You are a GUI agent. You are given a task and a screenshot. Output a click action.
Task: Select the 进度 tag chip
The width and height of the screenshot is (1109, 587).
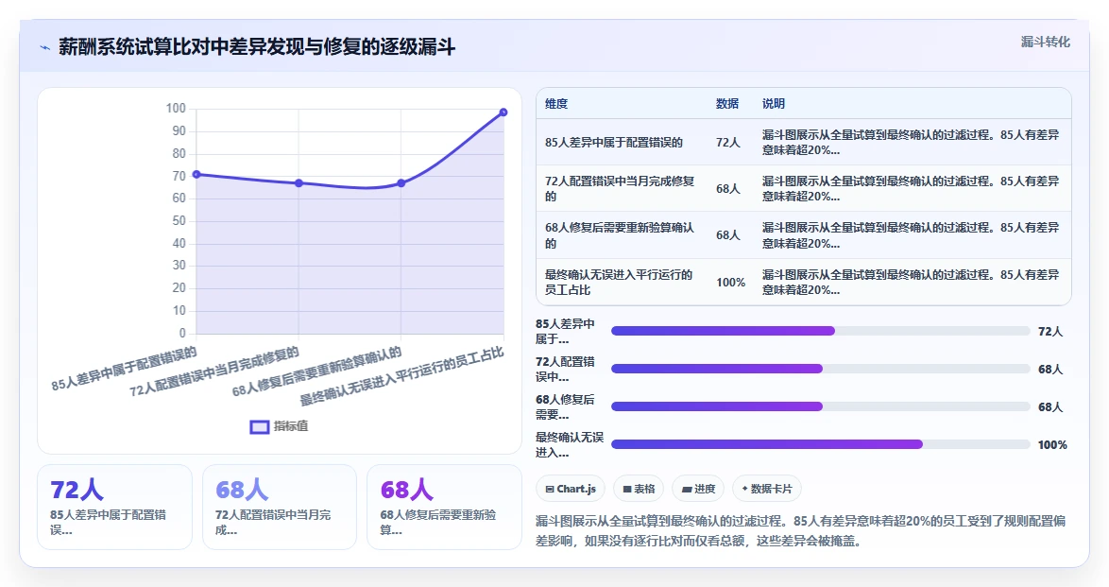tap(698, 489)
